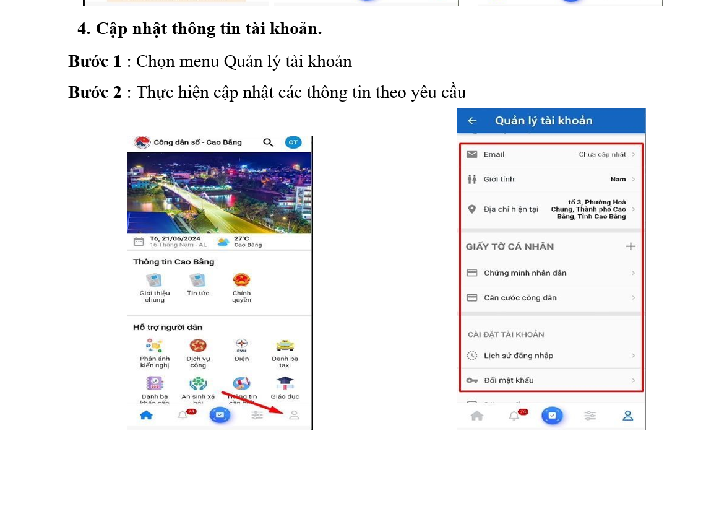This screenshot has width=719, height=506.
Task: Tap the Điện EVN icon
Action: click(x=242, y=346)
